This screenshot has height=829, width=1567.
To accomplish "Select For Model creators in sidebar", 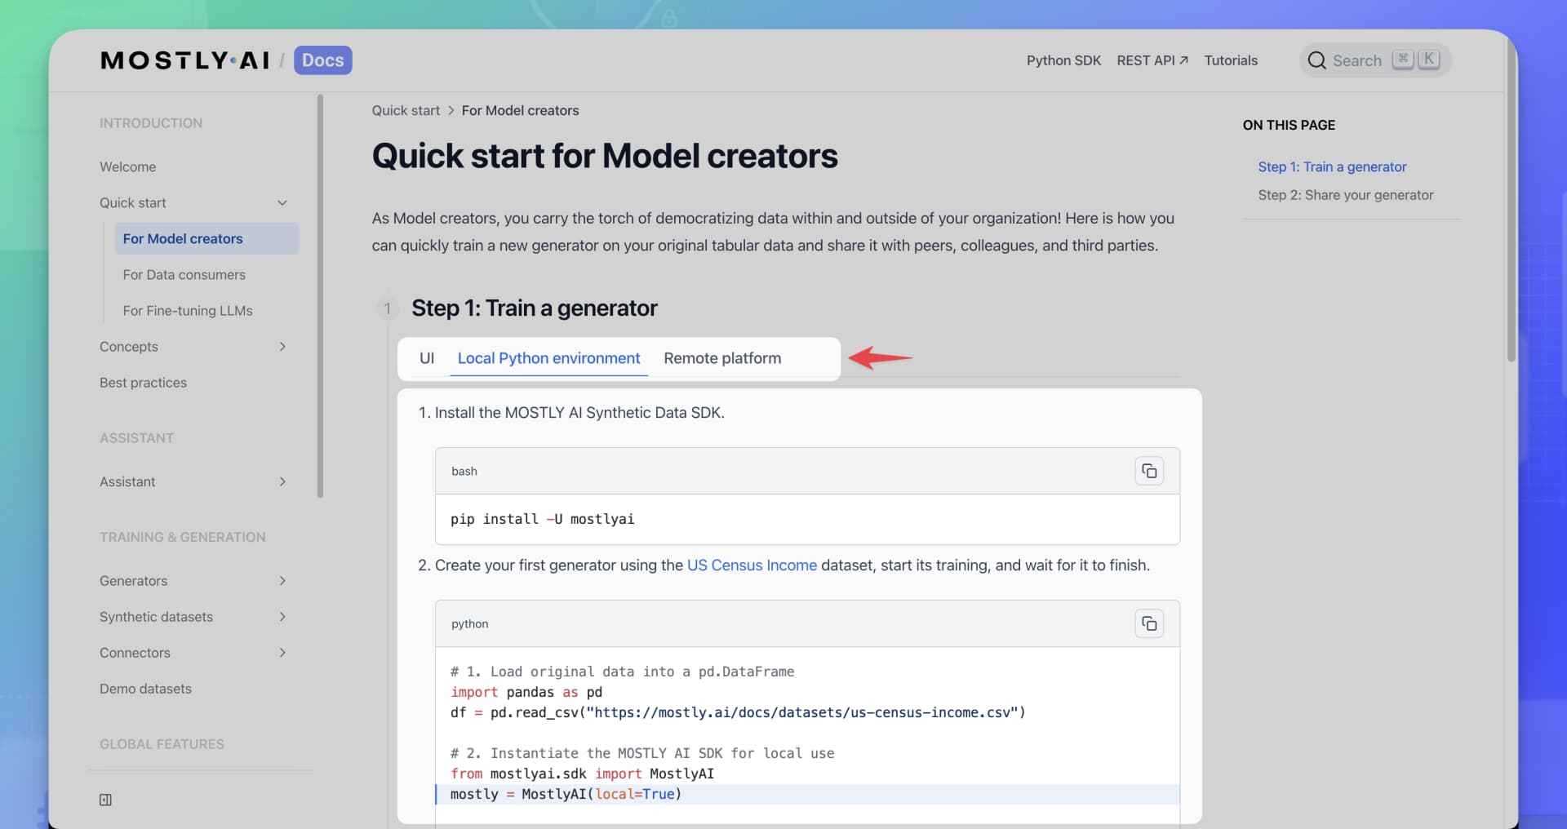I will [x=206, y=238].
